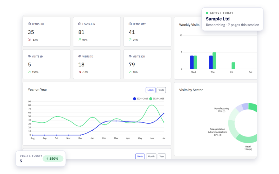Select the Week range tab
This screenshot has height=174, width=279.
pyautogui.click(x=140, y=156)
